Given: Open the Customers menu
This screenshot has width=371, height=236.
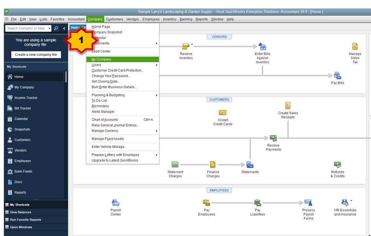Looking at the screenshot, I should pos(114,19).
